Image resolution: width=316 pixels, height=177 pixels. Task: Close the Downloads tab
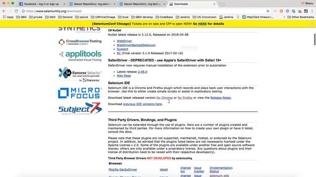pos(214,4)
